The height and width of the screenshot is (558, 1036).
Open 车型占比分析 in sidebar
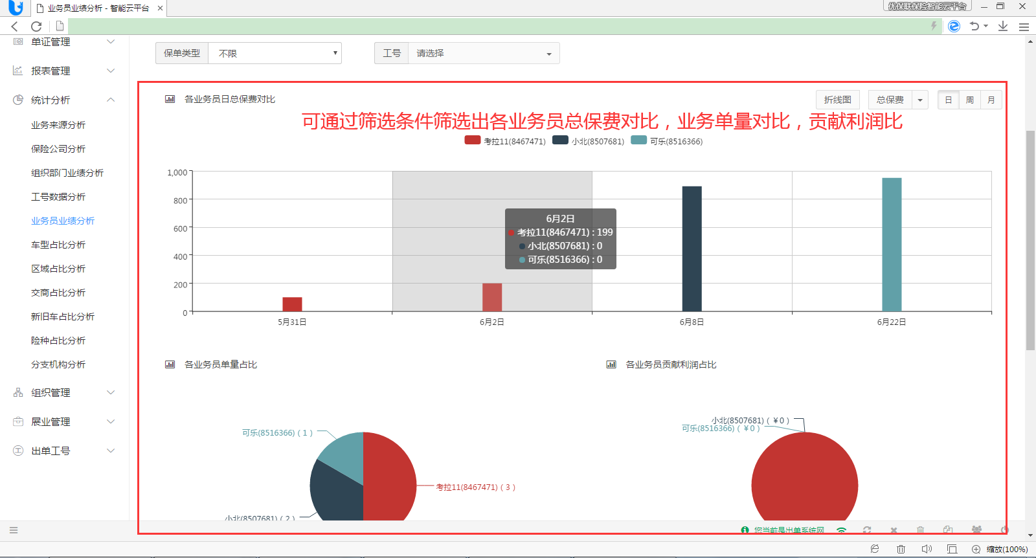pos(58,245)
